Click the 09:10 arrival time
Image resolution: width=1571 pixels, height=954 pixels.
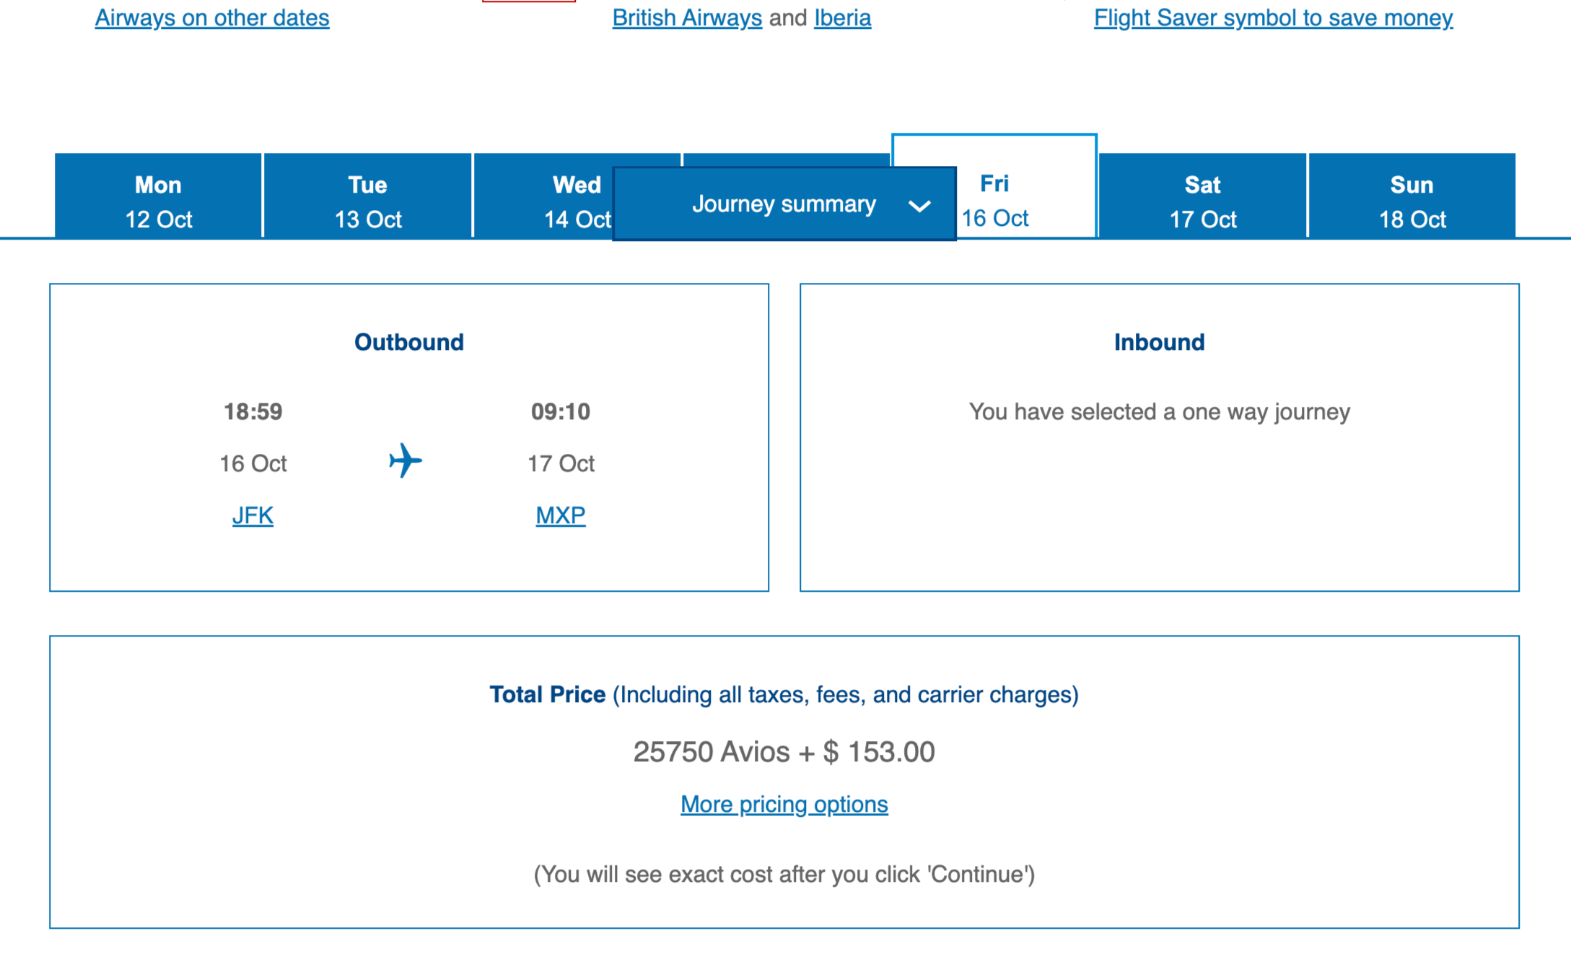click(560, 411)
